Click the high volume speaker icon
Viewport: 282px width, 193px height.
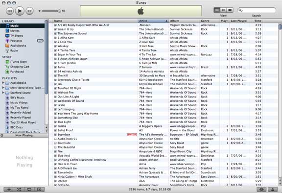click(64, 11)
